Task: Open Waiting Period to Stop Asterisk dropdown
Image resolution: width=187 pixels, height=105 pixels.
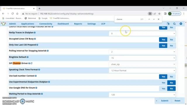Action: pyautogui.click(x=142, y=95)
